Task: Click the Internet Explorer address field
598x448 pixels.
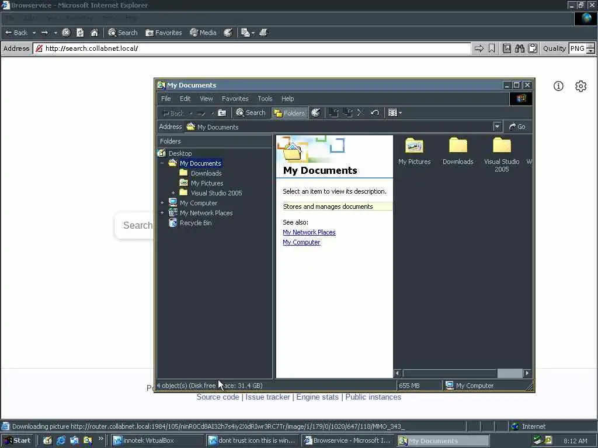Action: tap(252, 48)
